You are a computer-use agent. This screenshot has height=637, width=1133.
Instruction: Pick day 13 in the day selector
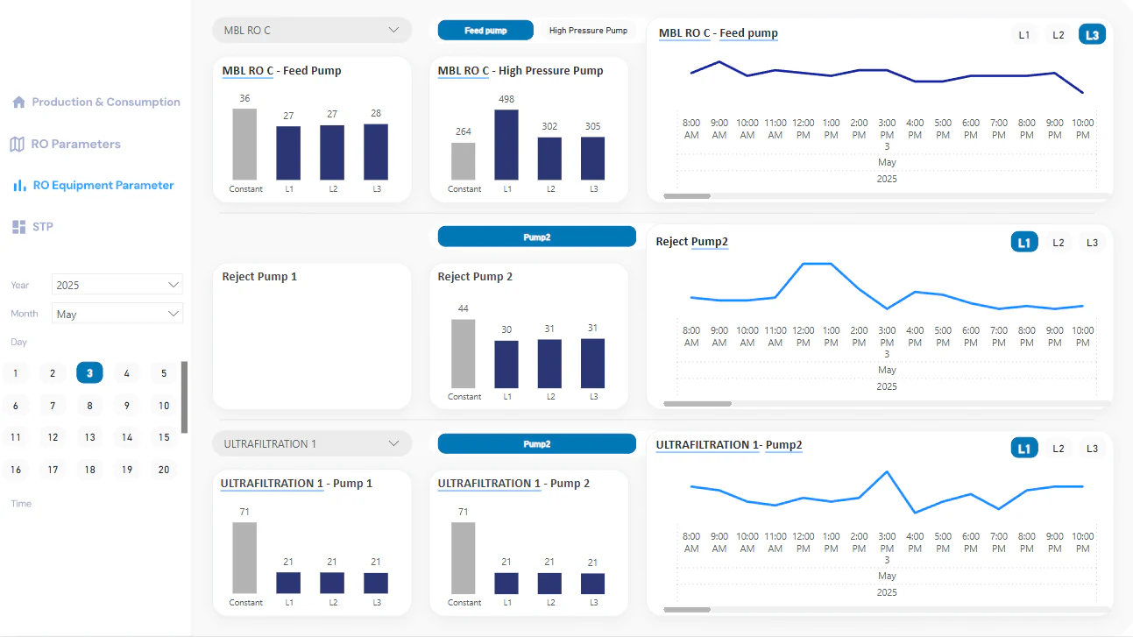(x=89, y=437)
